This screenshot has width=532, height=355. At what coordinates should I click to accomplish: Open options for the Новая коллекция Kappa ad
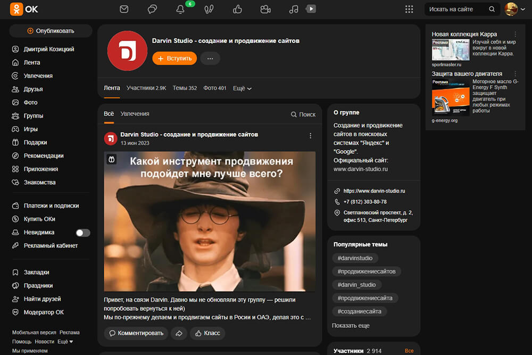(516, 34)
